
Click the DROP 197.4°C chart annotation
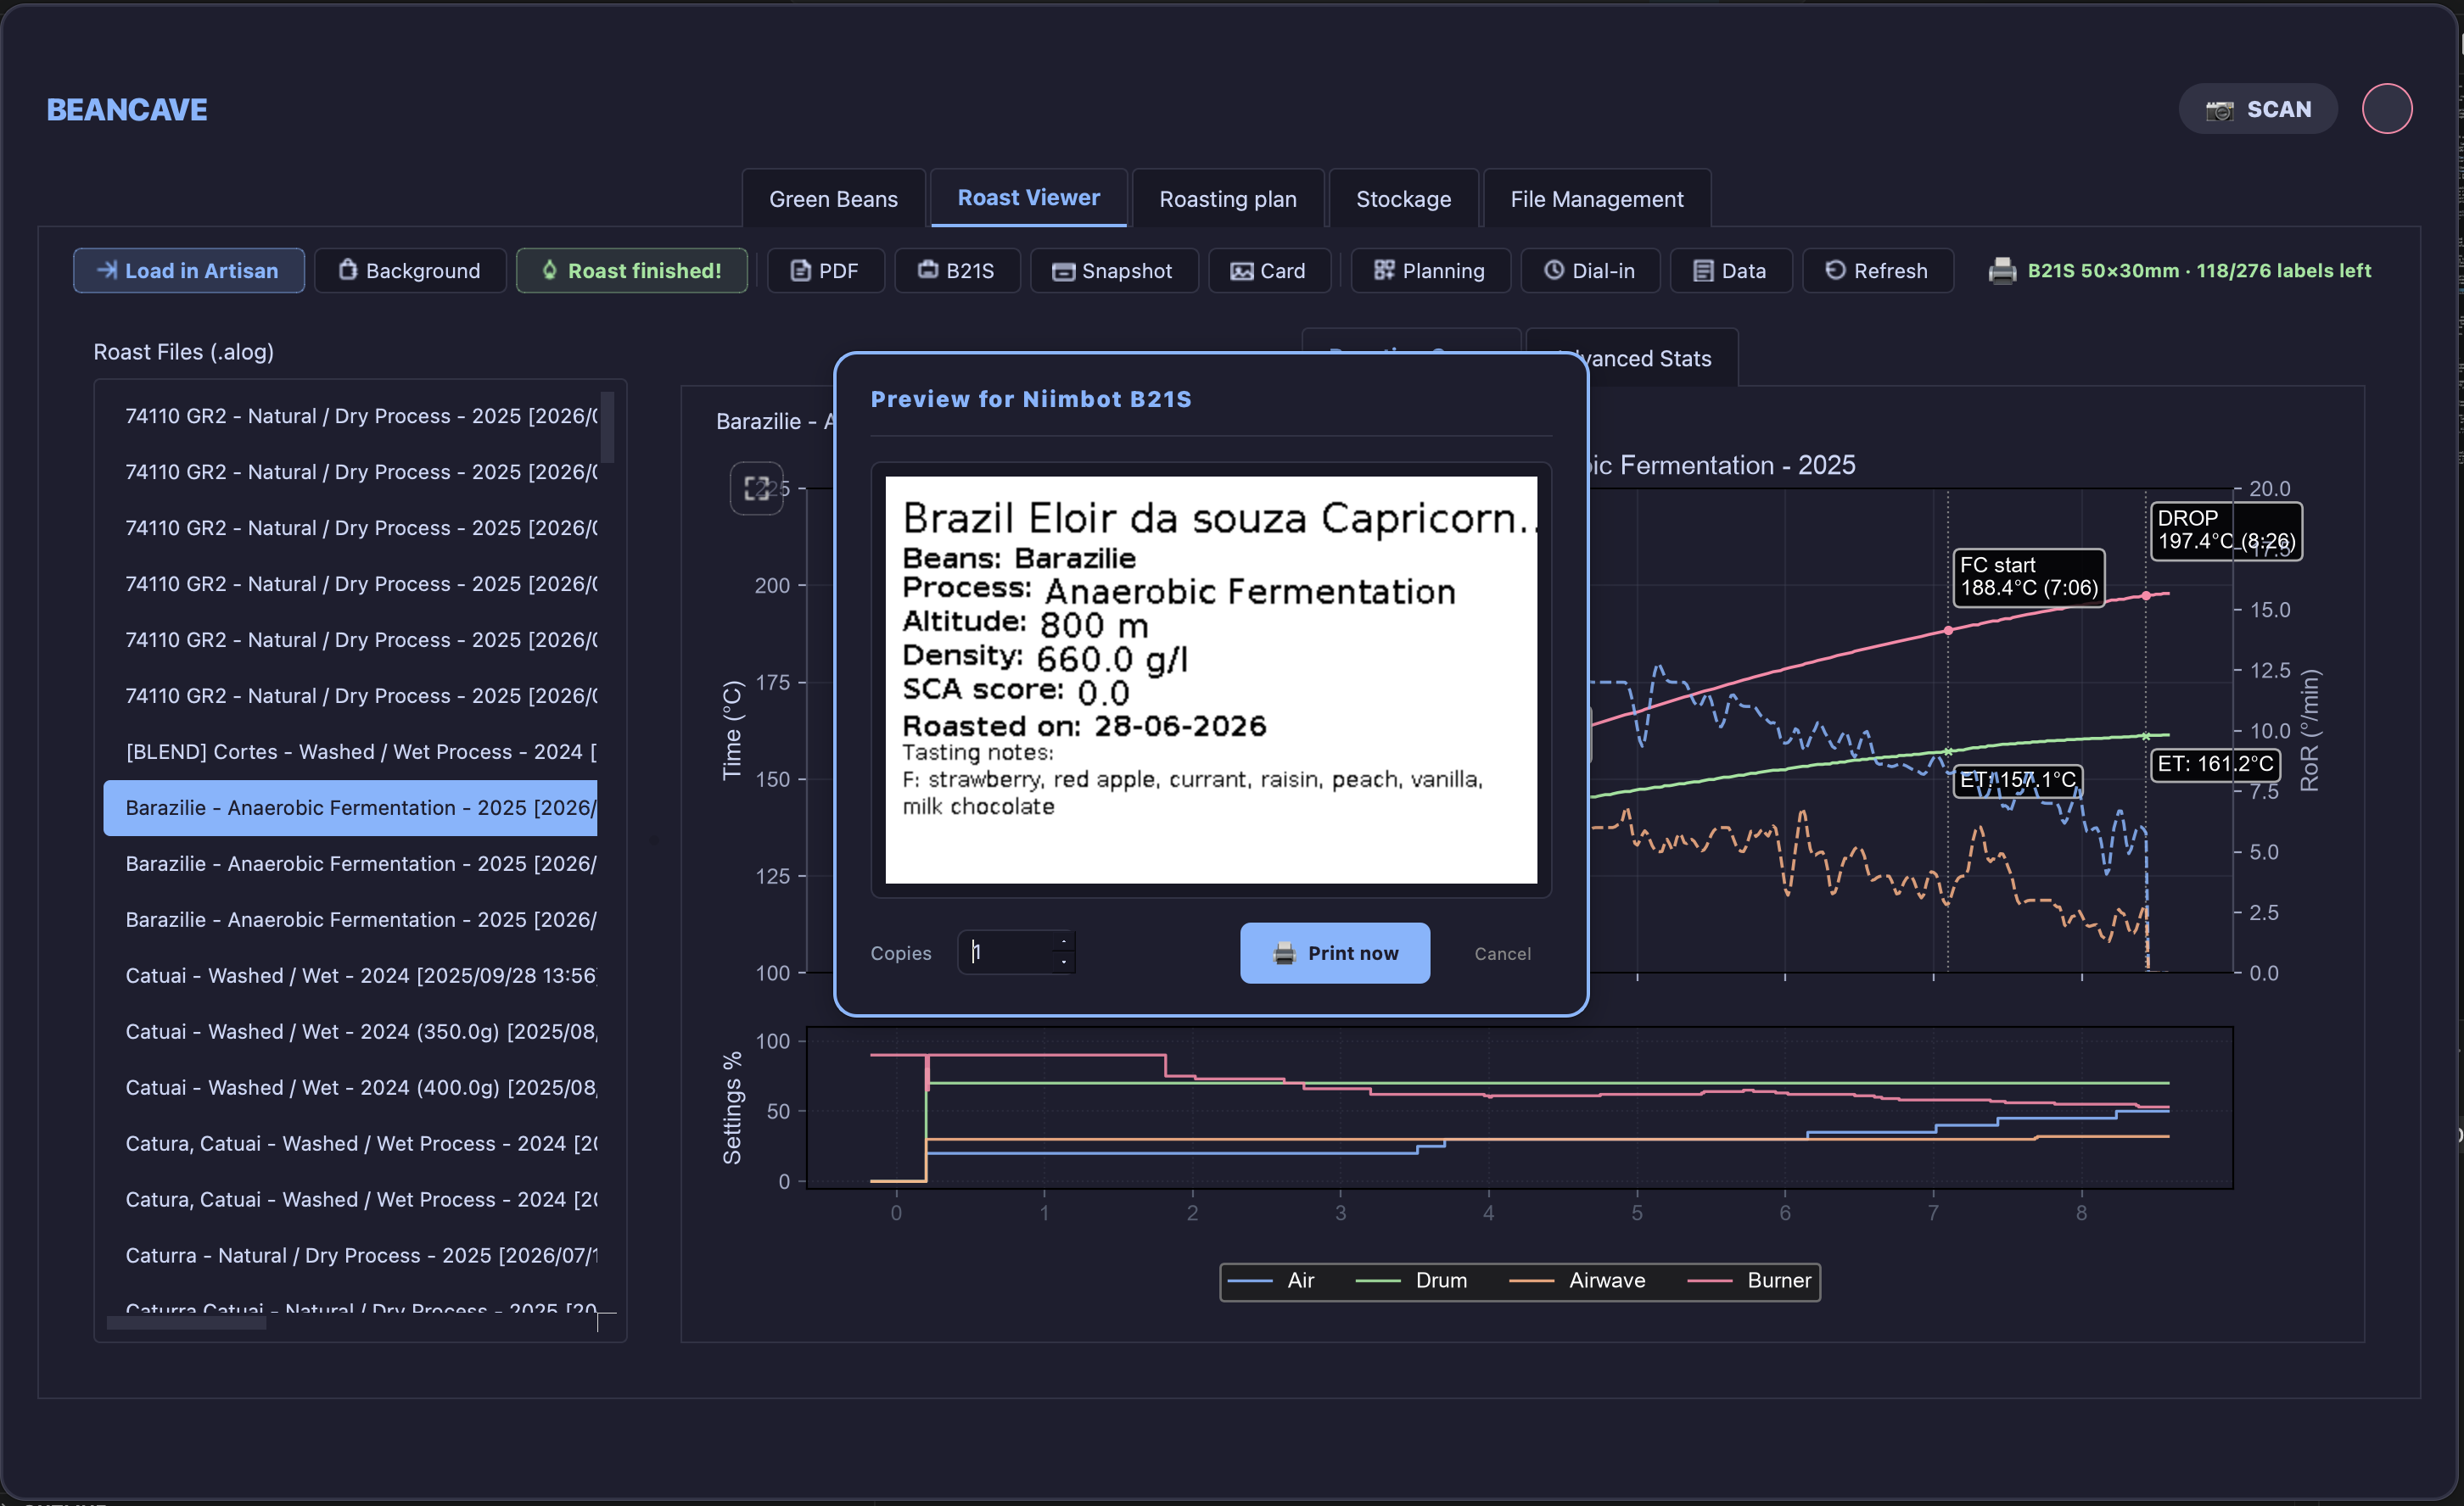[x=2226, y=531]
